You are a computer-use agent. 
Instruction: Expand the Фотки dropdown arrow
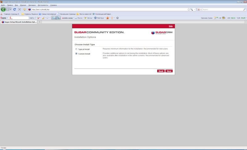[x=93, y=18]
